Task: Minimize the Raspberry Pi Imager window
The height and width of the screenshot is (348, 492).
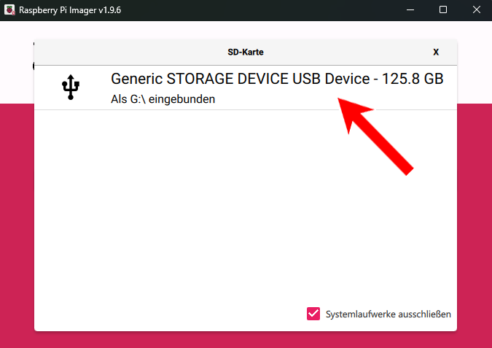Action: (x=409, y=10)
